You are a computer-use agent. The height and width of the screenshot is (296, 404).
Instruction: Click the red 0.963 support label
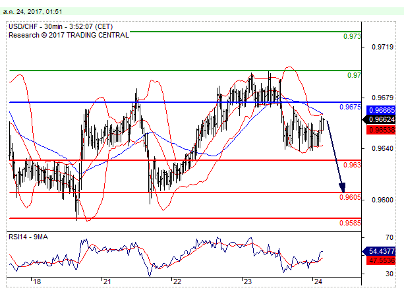point(352,165)
